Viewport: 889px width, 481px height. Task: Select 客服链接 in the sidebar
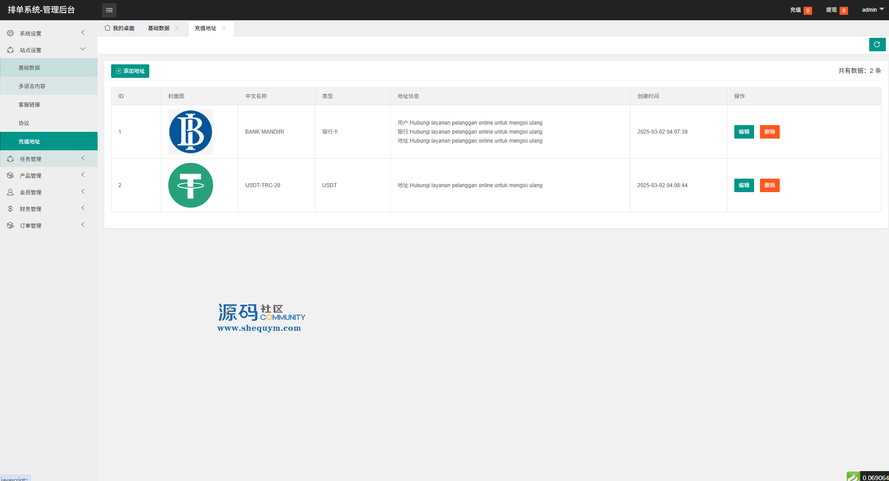coord(29,105)
